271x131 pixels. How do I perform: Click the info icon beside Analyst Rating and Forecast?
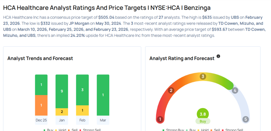pos(218,56)
